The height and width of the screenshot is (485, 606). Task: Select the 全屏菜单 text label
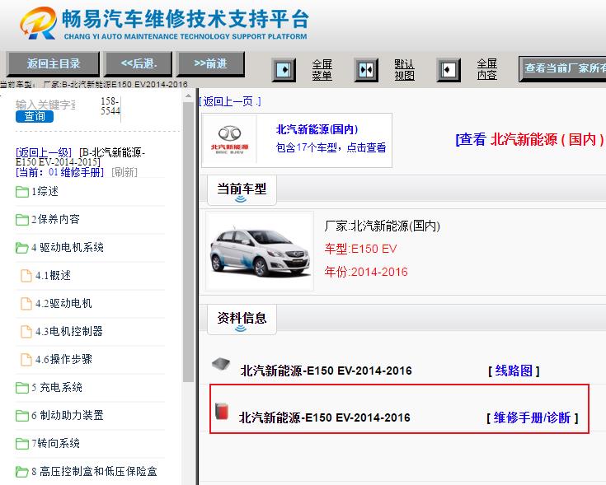coord(322,70)
